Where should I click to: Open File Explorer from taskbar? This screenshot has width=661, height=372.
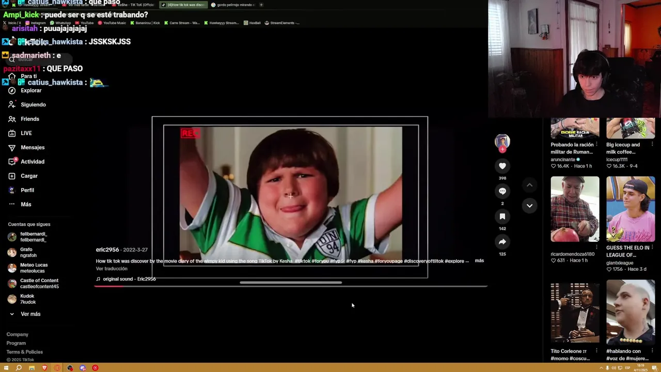(x=32, y=368)
